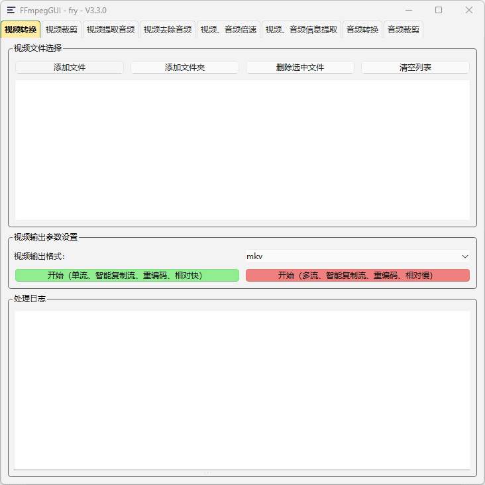Select the 视频去除音频 tab
This screenshot has height=485, width=485.
coord(168,29)
